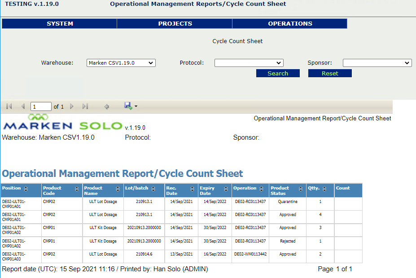Viewport: 416px width, 278px height.
Task: Click the Page 1 of 1 footer
Action: pos(335,269)
